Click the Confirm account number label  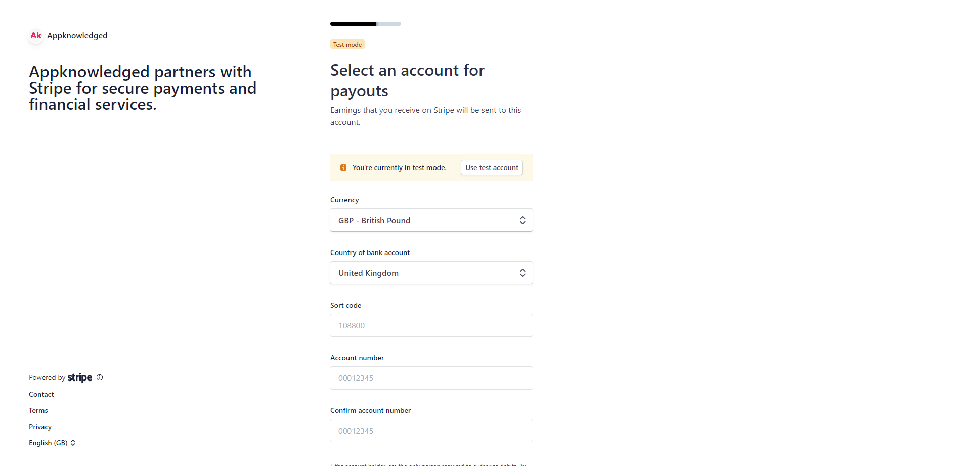pos(370,410)
